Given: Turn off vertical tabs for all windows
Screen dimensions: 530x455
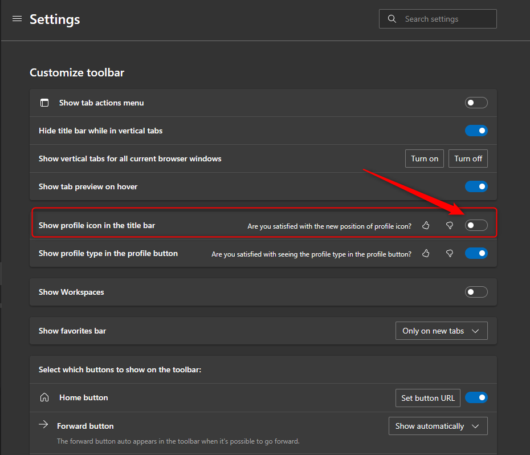Looking at the screenshot, I should click(x=468, y=159).
